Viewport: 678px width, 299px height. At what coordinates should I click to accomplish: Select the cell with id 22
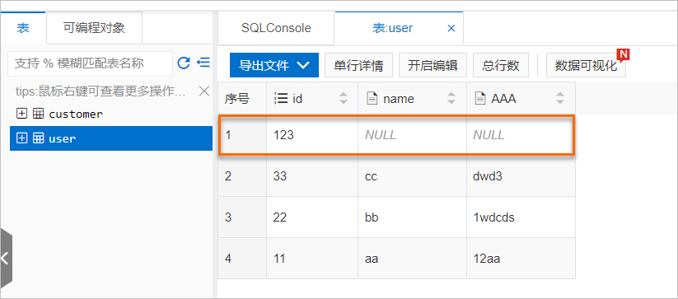[312, 217]
